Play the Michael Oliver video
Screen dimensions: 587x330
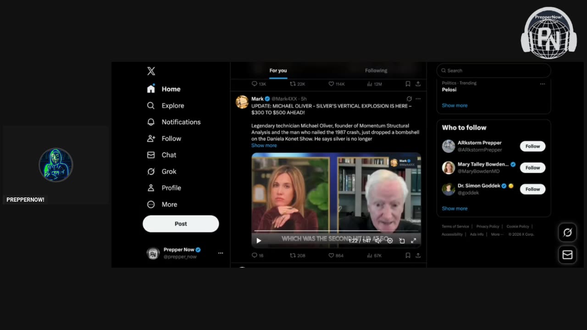tap(259, 241)
